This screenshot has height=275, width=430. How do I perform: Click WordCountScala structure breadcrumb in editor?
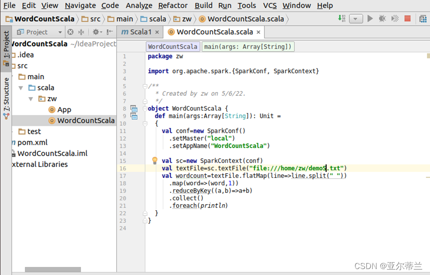point(173,47)
